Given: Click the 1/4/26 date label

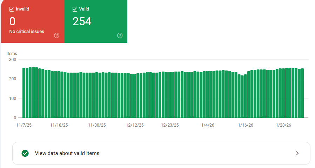Looking at the screenshot, I should point(210,125).
